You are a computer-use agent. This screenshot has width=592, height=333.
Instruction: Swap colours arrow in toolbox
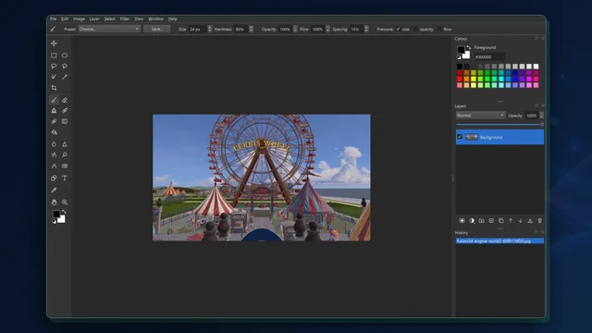64,212
